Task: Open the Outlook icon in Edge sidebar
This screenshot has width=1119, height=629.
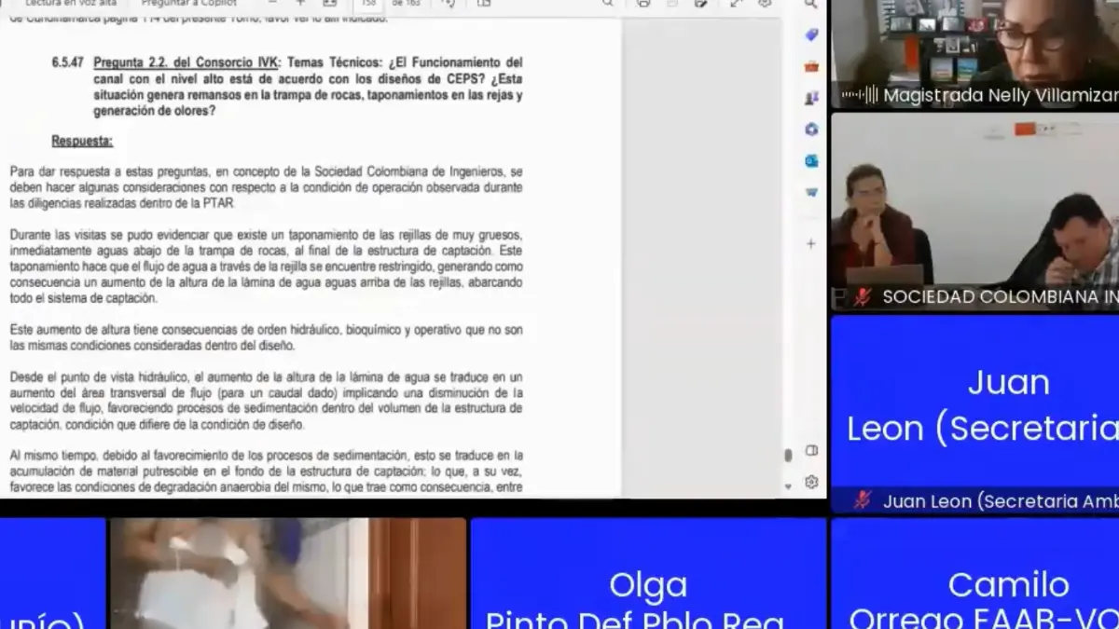Action: 811,160
